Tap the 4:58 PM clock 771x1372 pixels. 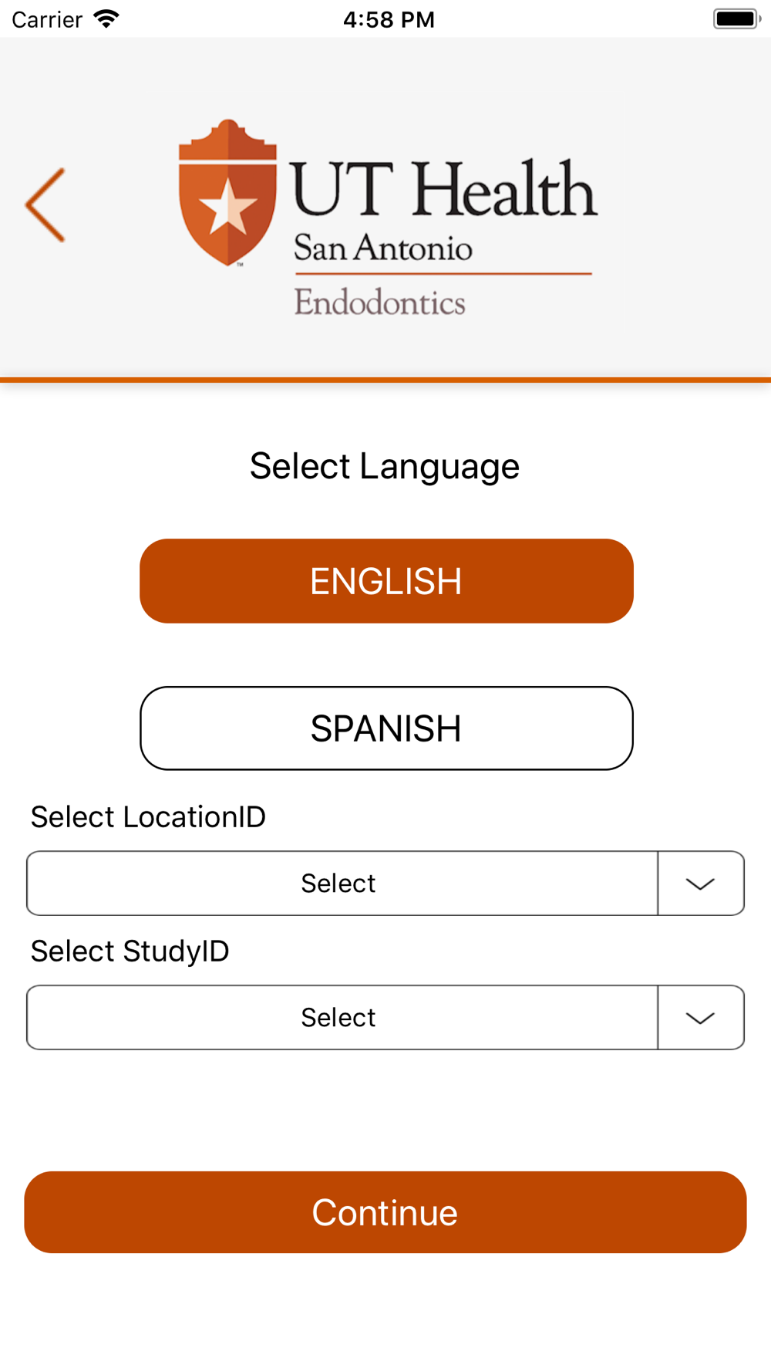click(x=389, y=19)
